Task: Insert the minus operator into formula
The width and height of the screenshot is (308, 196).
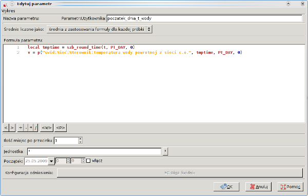Action: click(26, 127)
